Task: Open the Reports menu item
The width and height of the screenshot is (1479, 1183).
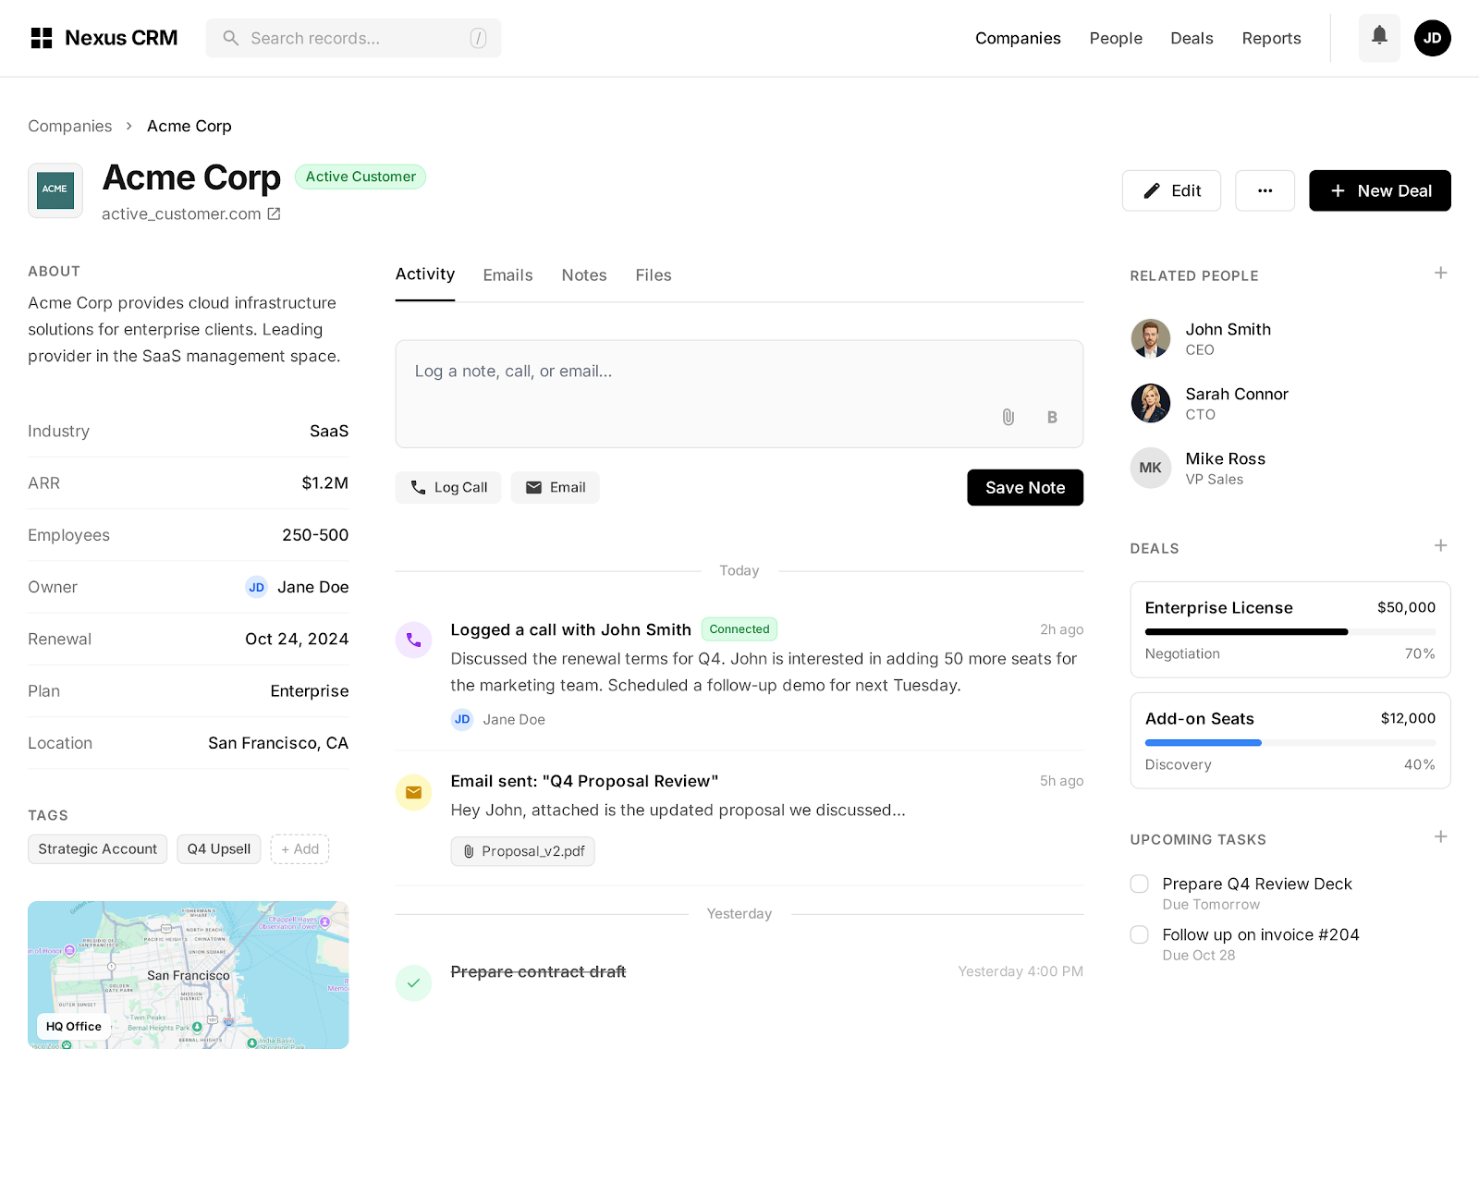Action: (x=1271, y=38)
